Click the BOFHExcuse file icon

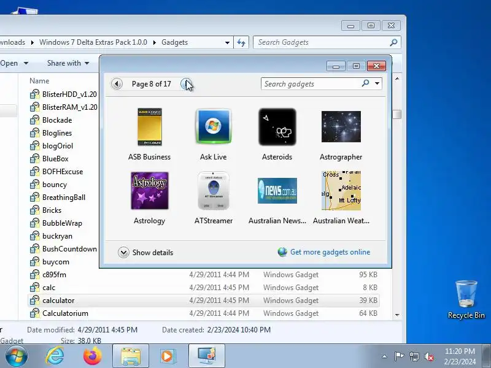34,172
